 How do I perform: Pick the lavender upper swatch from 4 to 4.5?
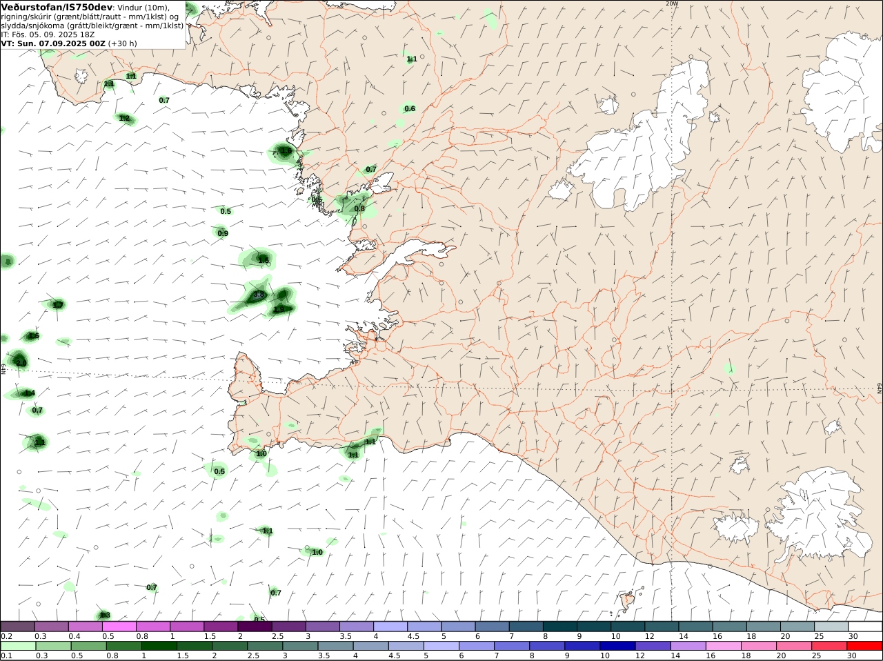click(390, 627)
